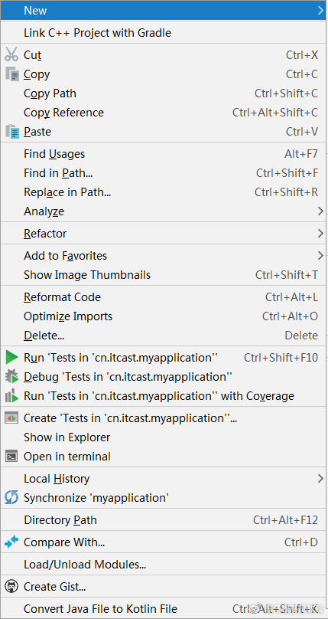Viewport: 328px width, 619px height.
Task: Click the Compare With arrows icon
Action: (11, 542)
